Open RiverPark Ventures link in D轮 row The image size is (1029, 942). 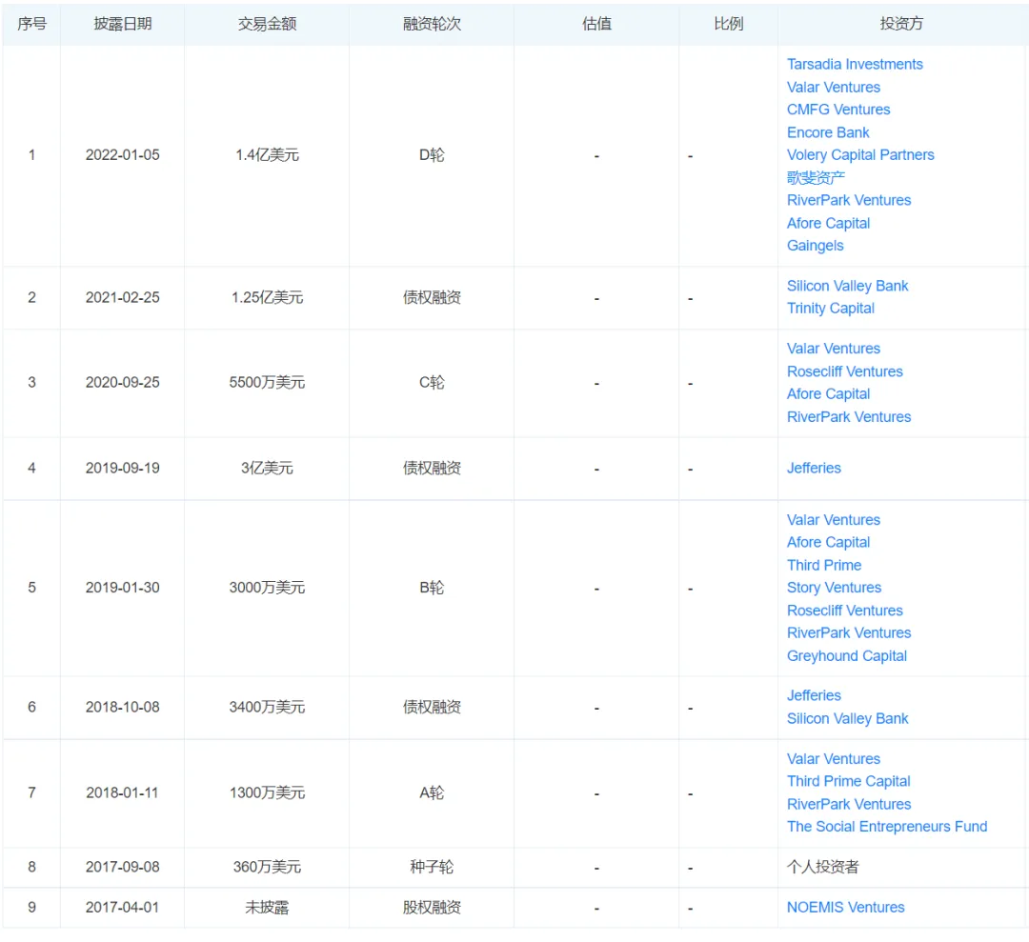click(849, 200)
